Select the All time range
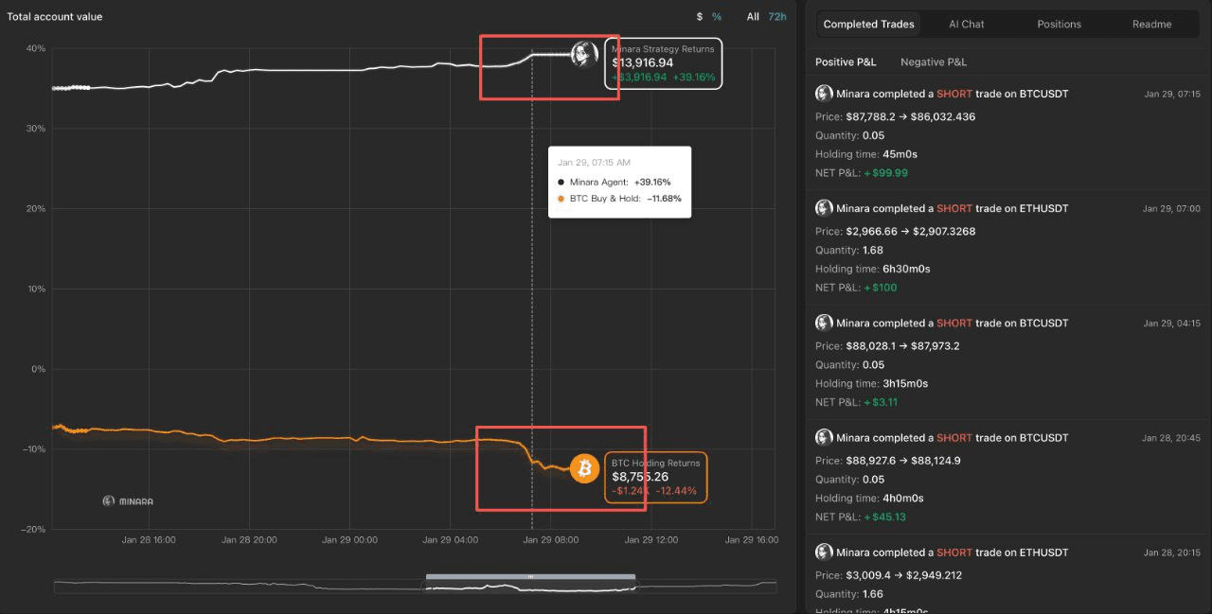 [753, 17]
